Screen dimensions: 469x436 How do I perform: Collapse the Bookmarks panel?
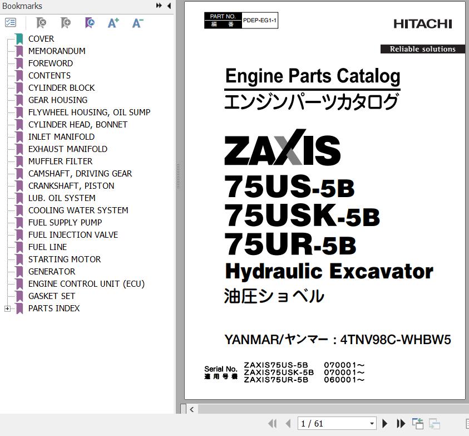[x=169, y=6]
